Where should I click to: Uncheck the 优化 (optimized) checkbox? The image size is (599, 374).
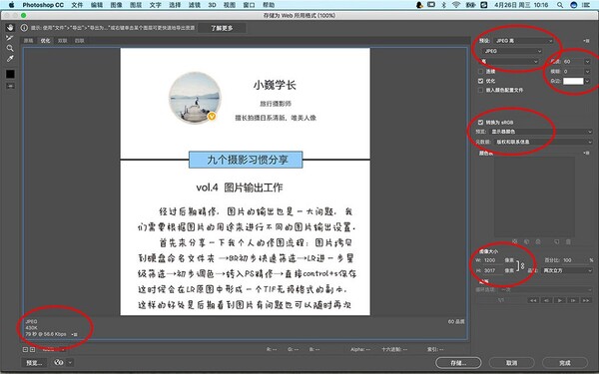click(x=480, y=81)
